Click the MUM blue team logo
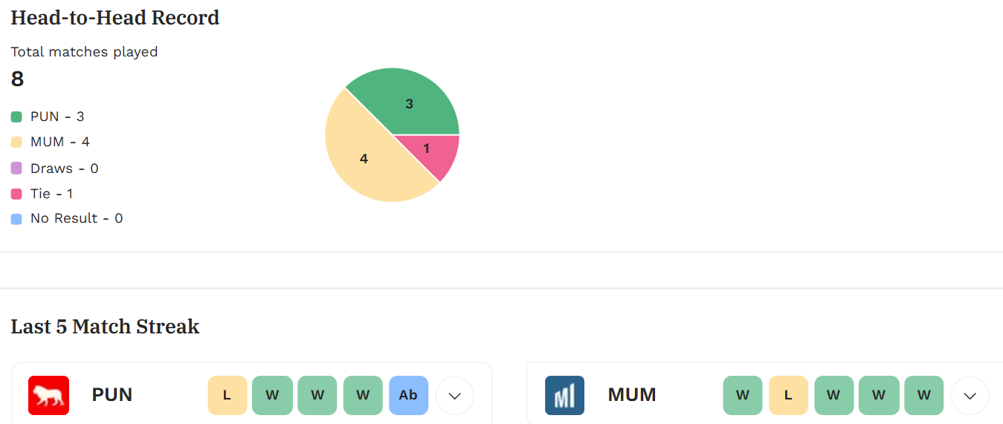 point(564,395)
